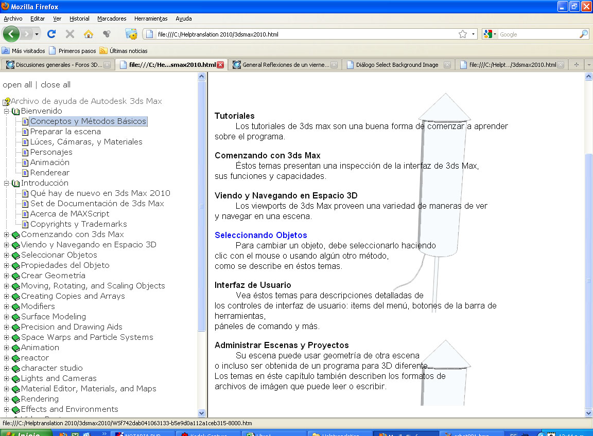The width and height of the screenshot is (593, 436).
Task: Open a new tab with plus button
Action: (x=577, y=65)
